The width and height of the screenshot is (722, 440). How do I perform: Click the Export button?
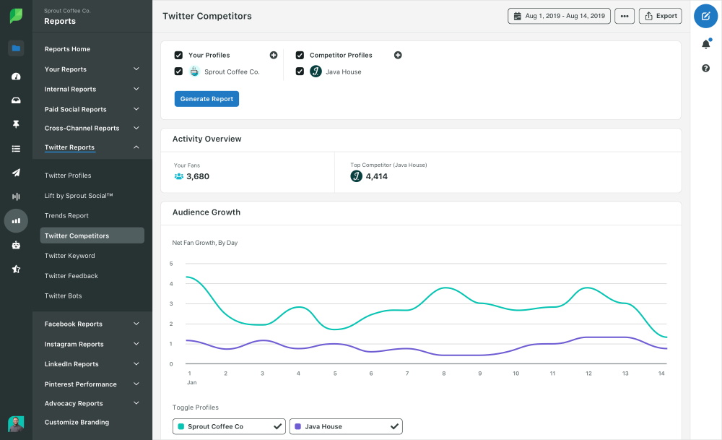(x=660, y=16)
